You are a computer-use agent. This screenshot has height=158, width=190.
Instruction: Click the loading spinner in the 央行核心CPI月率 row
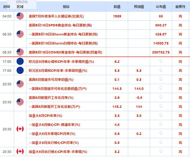[161, 142]
